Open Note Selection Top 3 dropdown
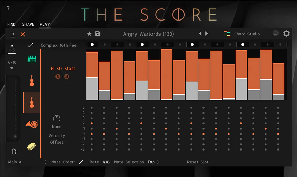This screenshot has height=177, width=297. pyautogui.click(x=153, y=162)
